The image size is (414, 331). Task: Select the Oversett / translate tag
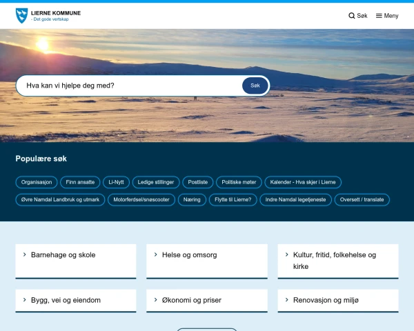point(362,200)
